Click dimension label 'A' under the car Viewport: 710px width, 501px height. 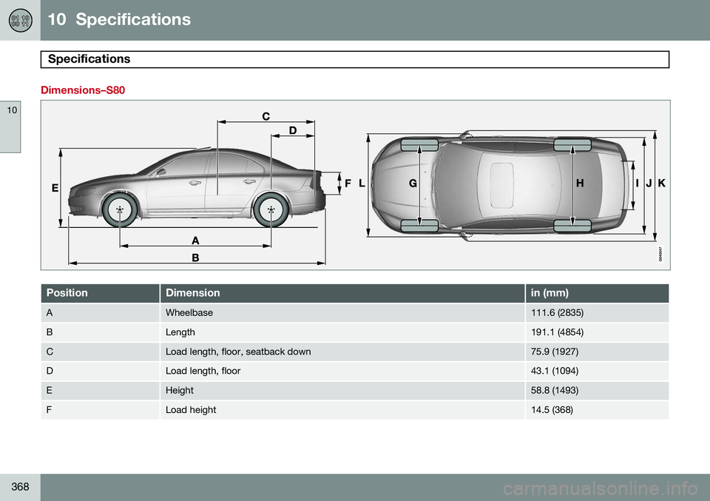pos(195,240)
